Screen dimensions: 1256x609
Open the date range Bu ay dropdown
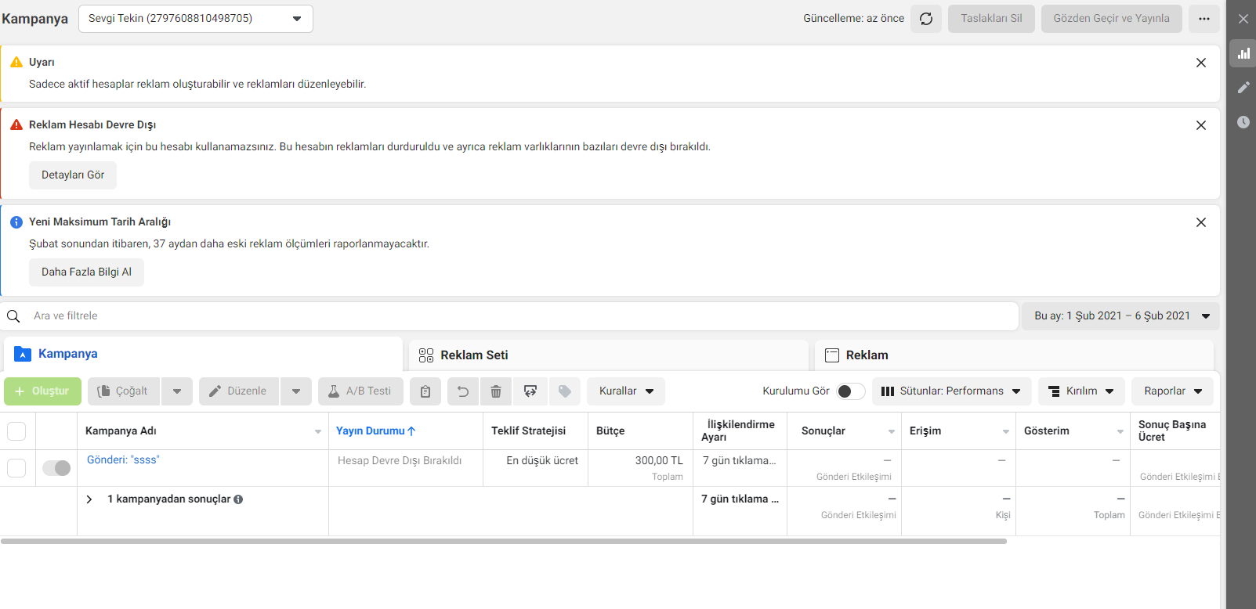pyautogui.click(x=1120, y=316)
